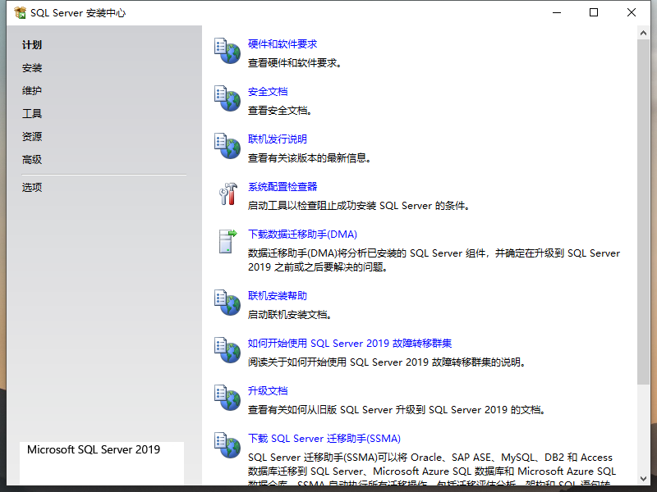
Task: Click the SQL Server 安装中心 title bar icon
Action: [20, 13]
